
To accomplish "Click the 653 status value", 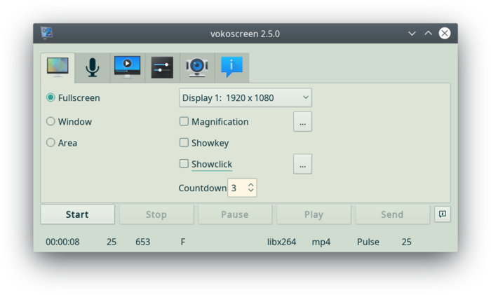I will pos(143,242).
